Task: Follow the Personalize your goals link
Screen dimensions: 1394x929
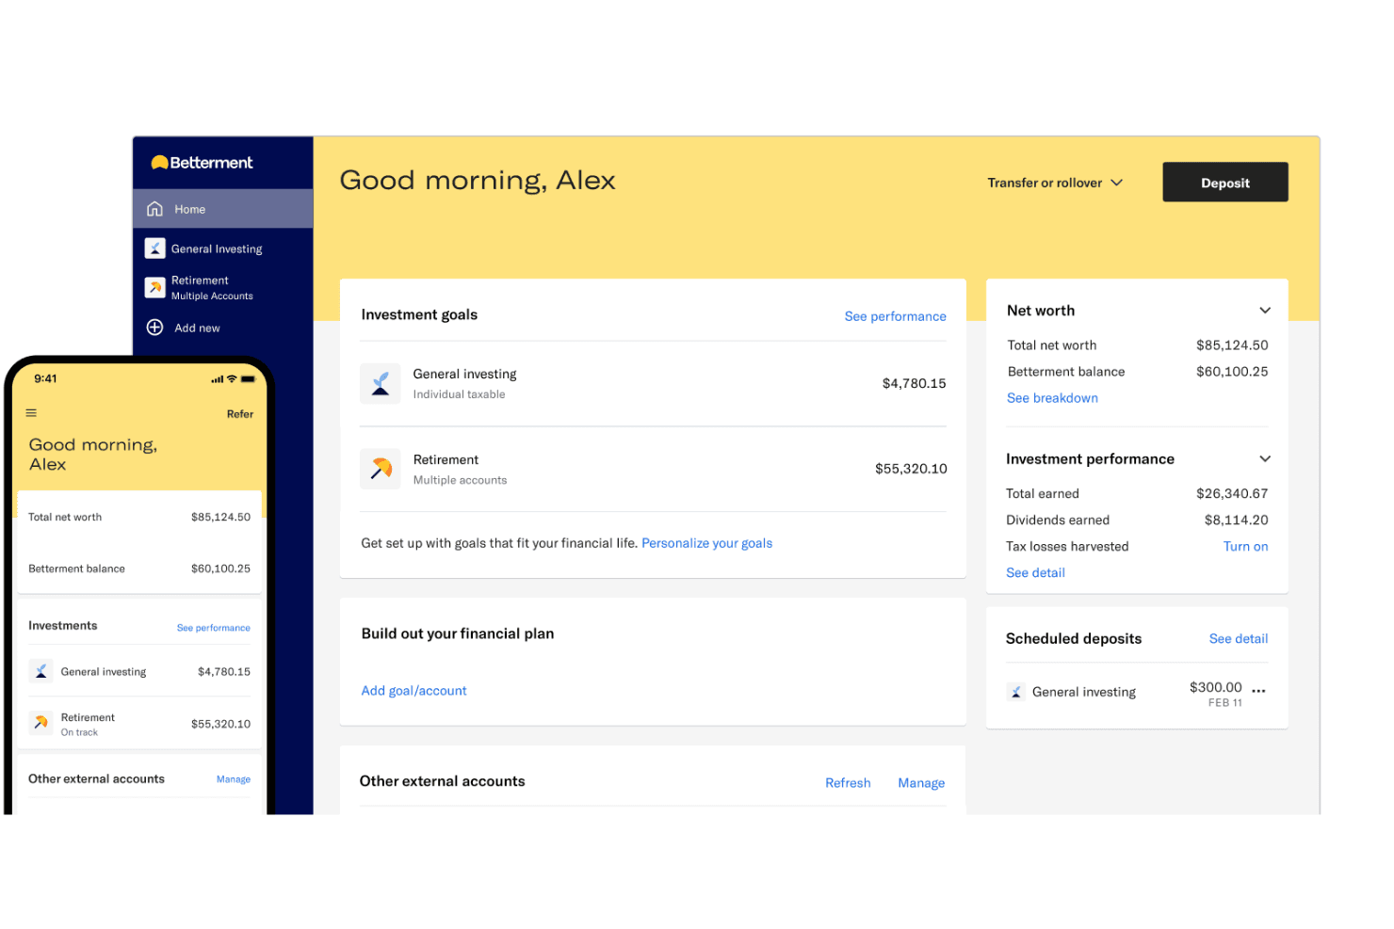Action: [706, 543]
